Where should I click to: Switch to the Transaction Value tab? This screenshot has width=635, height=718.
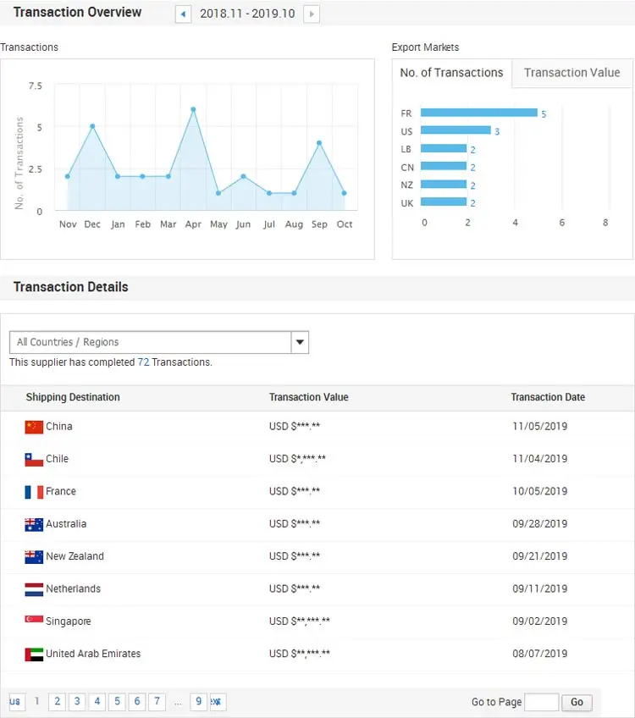571,73
